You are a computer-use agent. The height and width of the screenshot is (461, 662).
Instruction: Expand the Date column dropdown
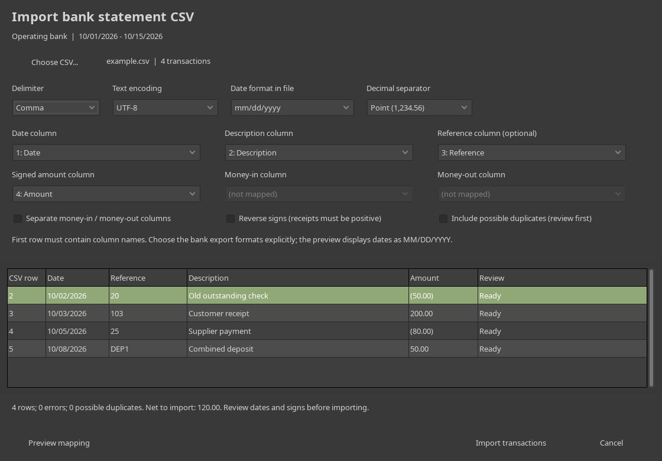point(106,152)
